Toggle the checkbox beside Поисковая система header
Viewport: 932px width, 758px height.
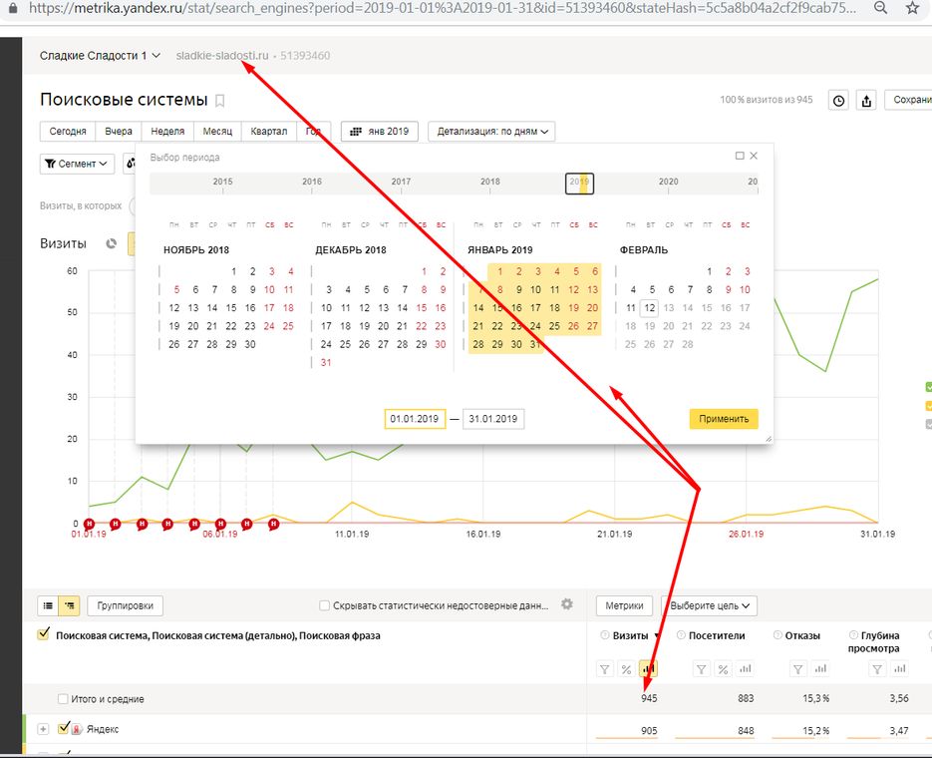click(x=44, y=633)
